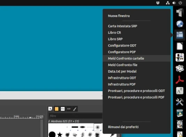Launch the globe web browser icon
This screenshot has height=137, width=186.
[x=180, y=24]
